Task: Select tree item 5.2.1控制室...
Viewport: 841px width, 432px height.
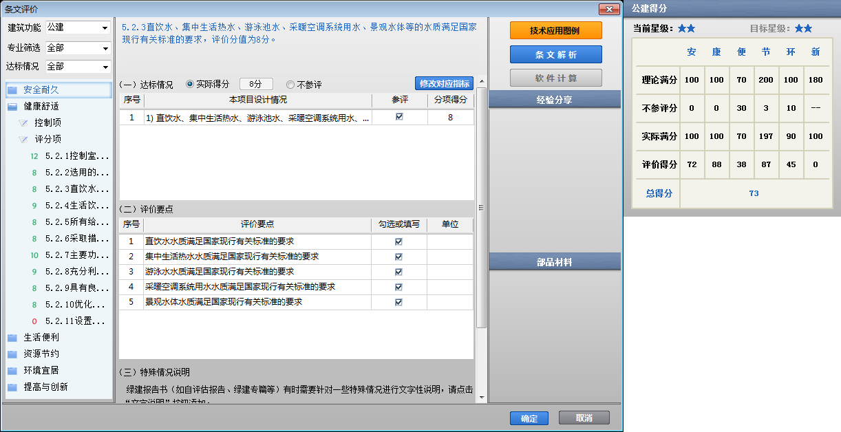Action: tap(77, 156)
